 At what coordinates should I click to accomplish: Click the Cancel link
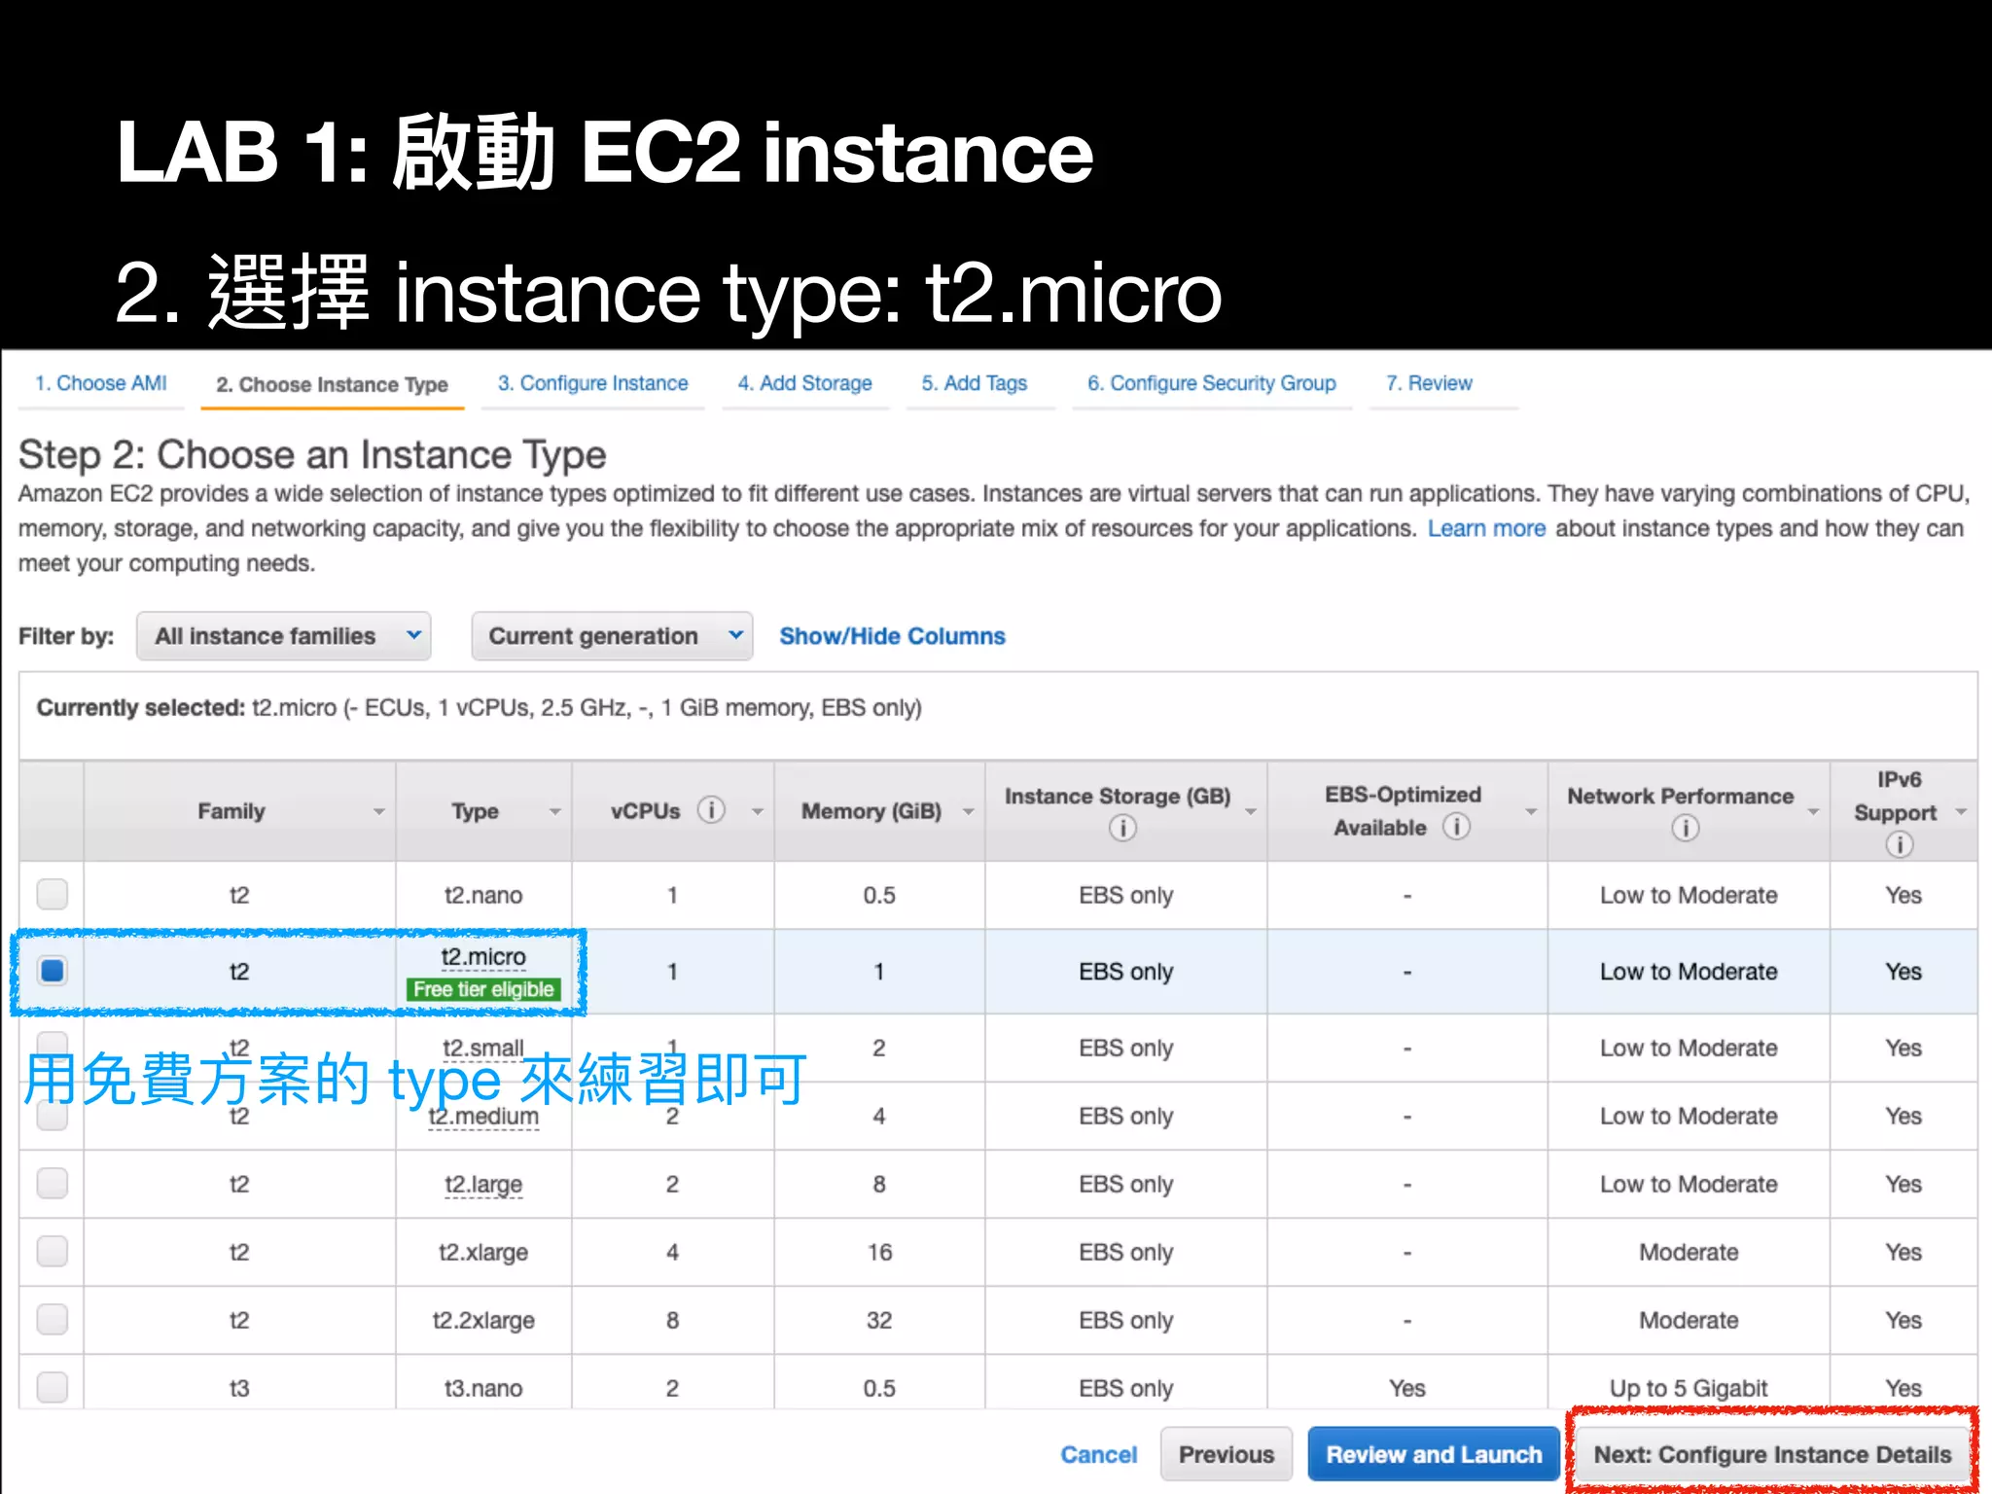(x=1098, y=1454)
